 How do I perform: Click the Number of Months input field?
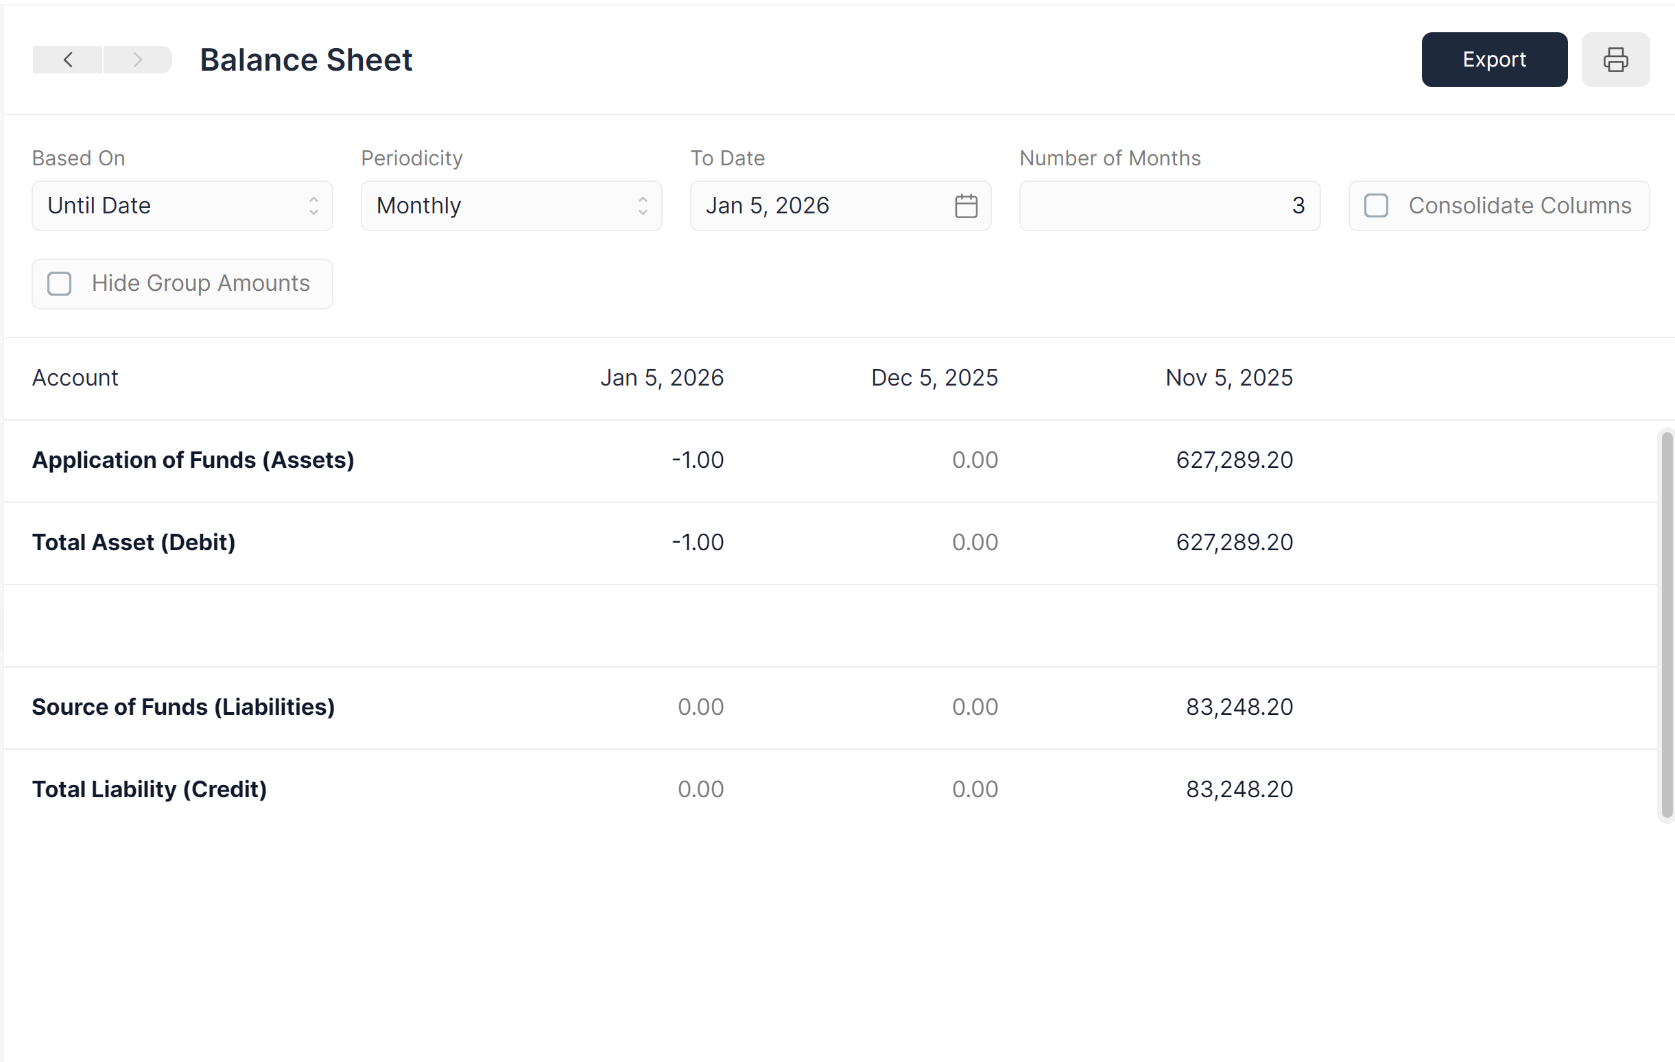tap(1169, 205)
